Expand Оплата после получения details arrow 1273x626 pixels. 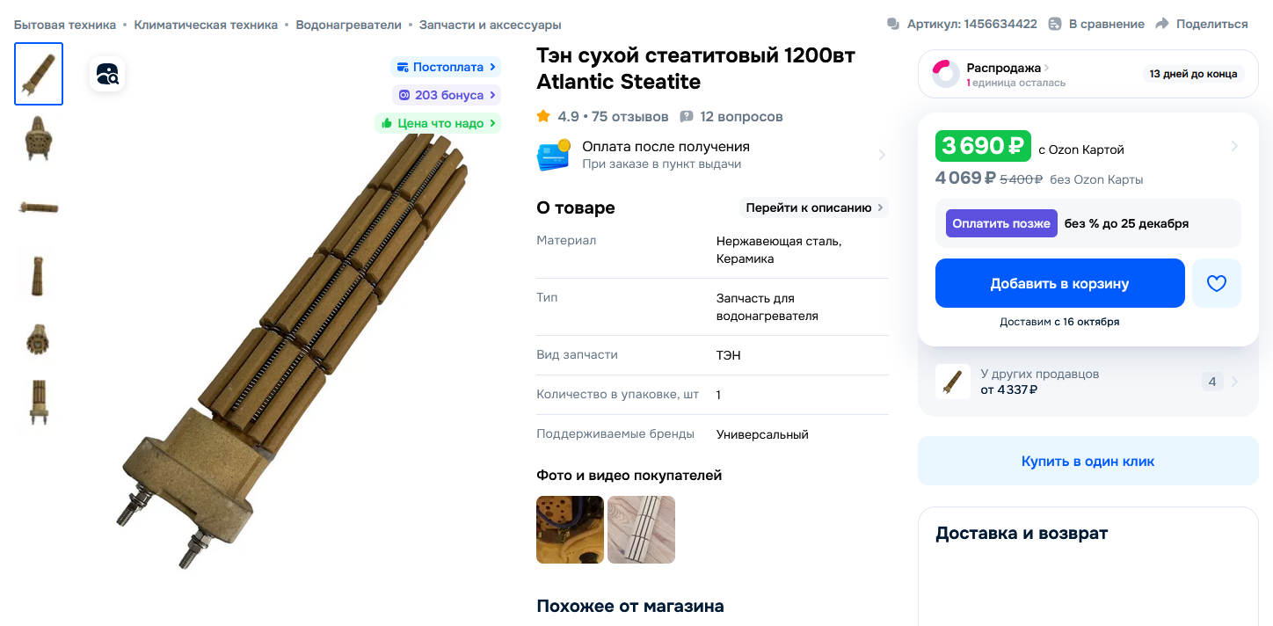[882, 155]
